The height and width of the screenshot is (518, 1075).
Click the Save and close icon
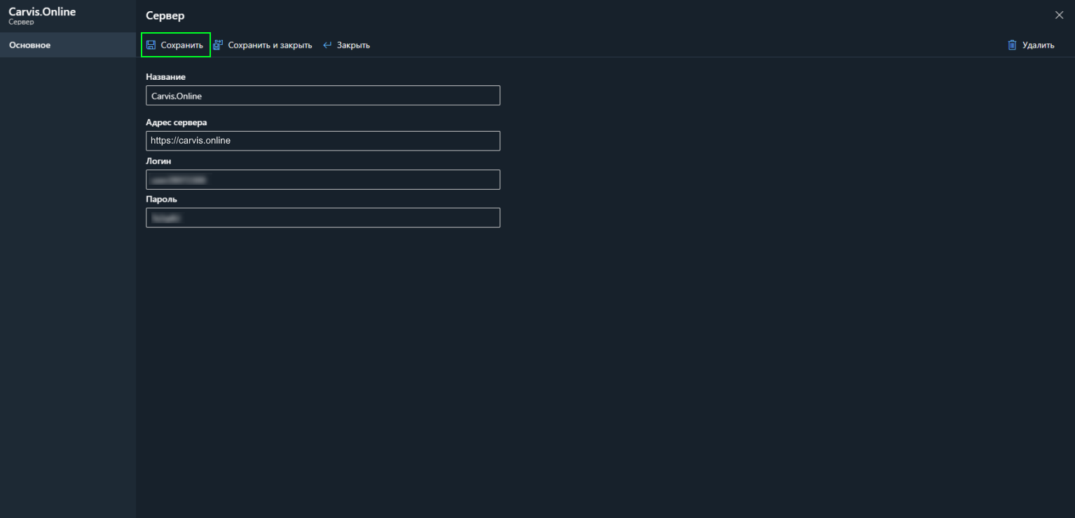coord(218,45)
